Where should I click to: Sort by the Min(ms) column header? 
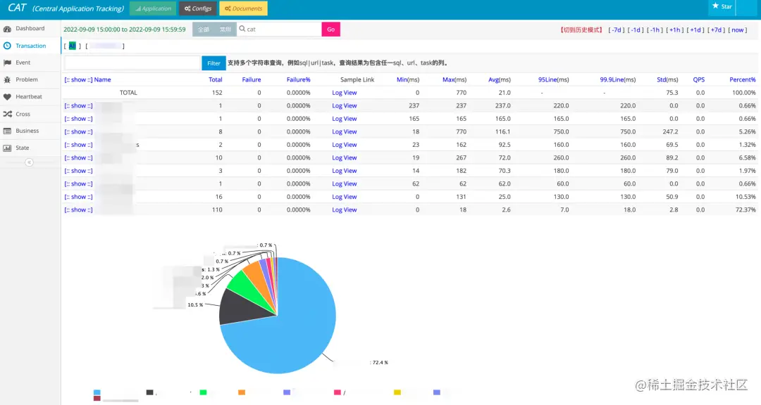pos(408,79)
